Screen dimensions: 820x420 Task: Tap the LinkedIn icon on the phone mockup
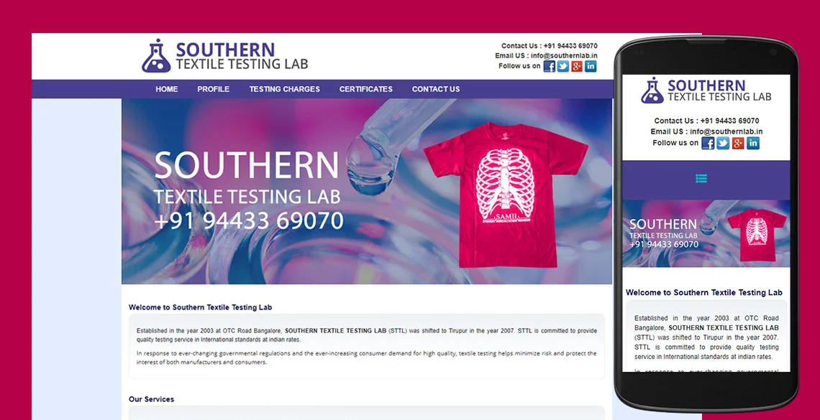click(x=753, y=144)
